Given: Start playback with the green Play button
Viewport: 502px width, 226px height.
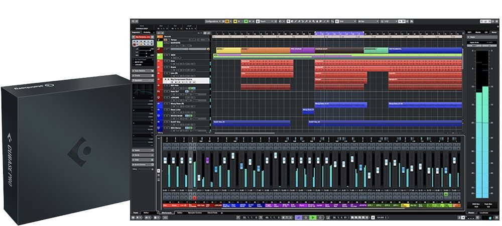Looking at the screenshot, I should click(313, 217).
